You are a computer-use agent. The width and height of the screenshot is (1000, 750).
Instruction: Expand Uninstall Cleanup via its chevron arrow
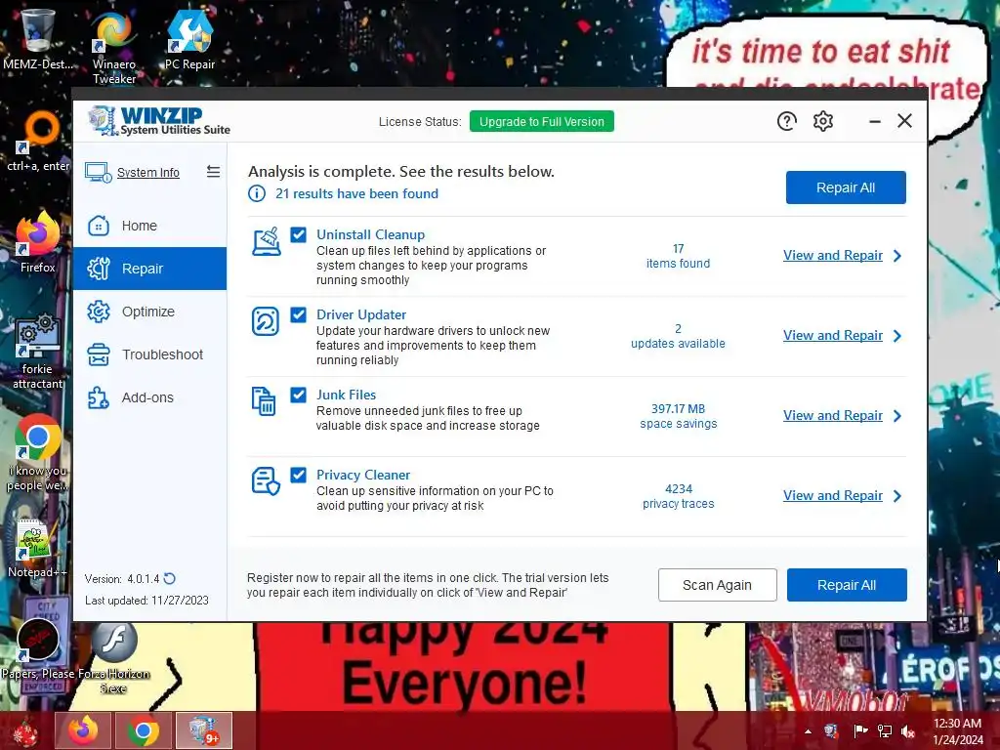coord(897,256)
